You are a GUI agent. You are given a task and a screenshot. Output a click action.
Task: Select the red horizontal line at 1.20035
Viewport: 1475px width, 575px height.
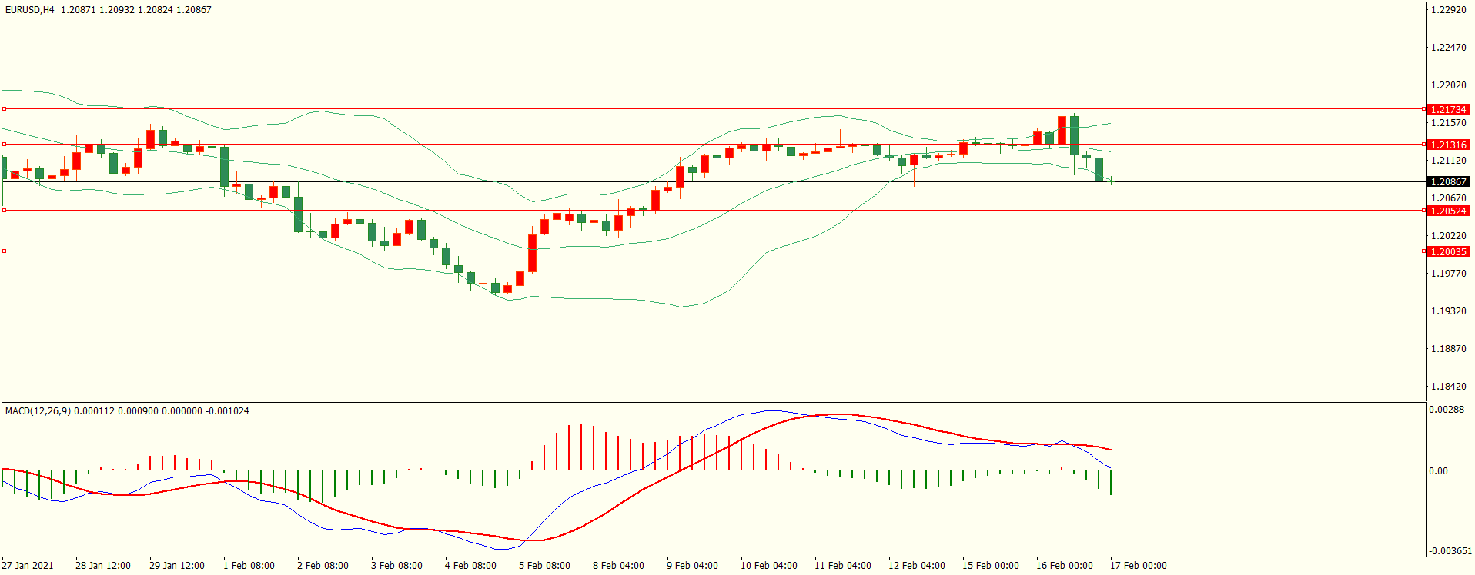tap(712, 251)
